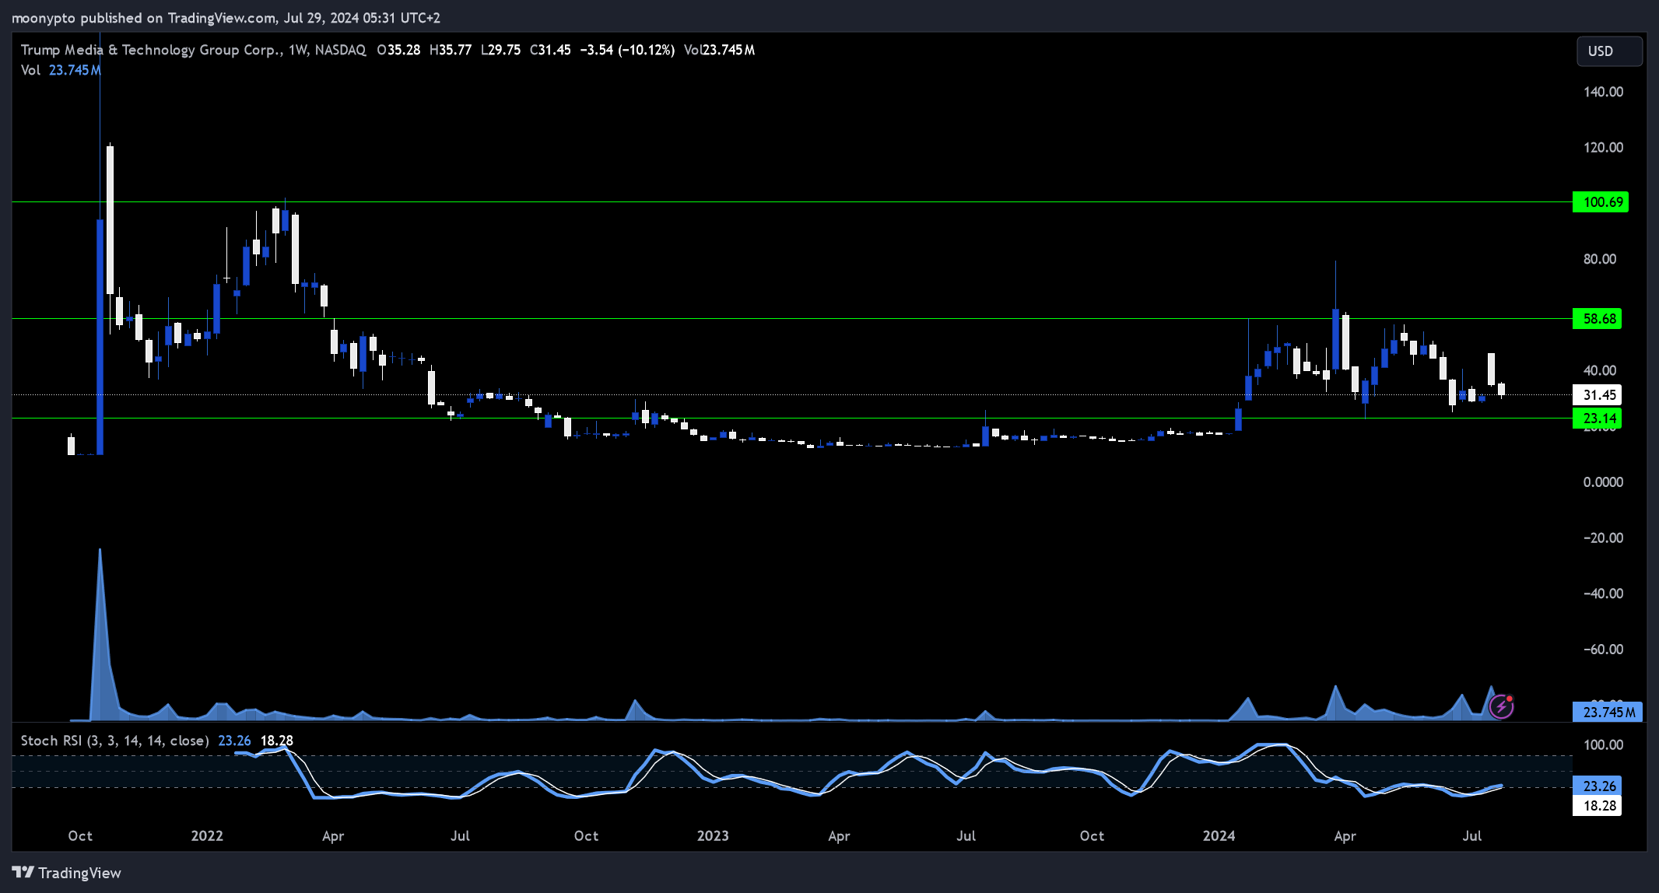Viewport: 1659px width, 893px height.
Task: Click the 140.00 price axis label
Action: coord(1603,92)
